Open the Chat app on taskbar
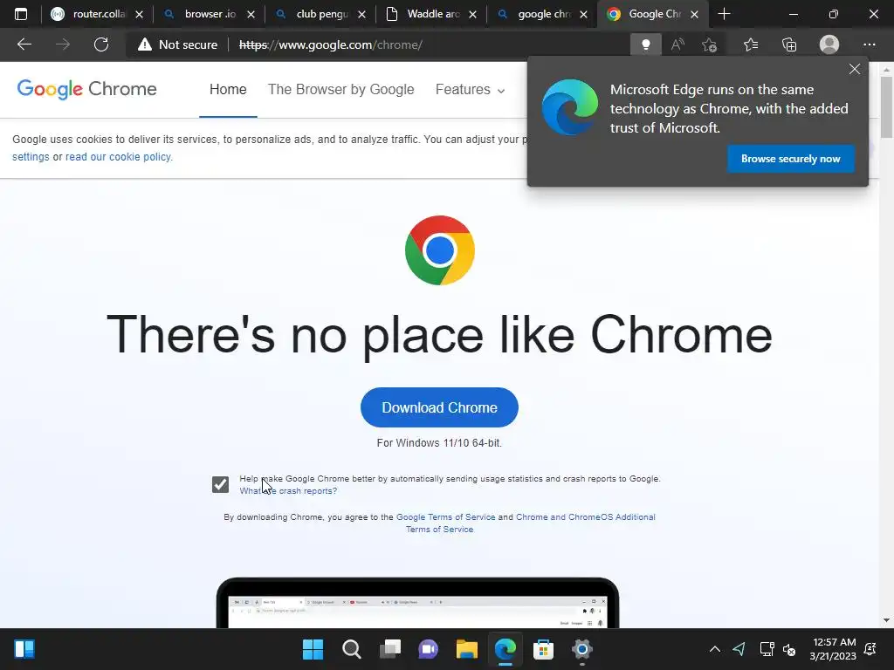The width and height of the screenshot is (894, 670). [x=428, y=649]
